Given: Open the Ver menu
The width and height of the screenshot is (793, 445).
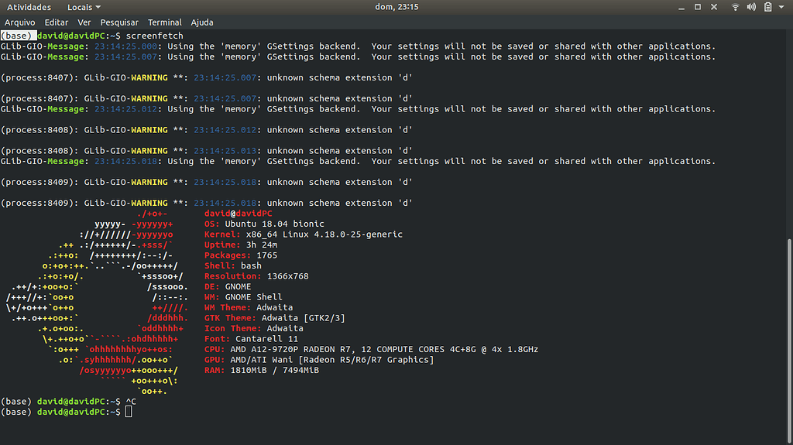Looking at the screenshot, I should (x=84, y=22).
